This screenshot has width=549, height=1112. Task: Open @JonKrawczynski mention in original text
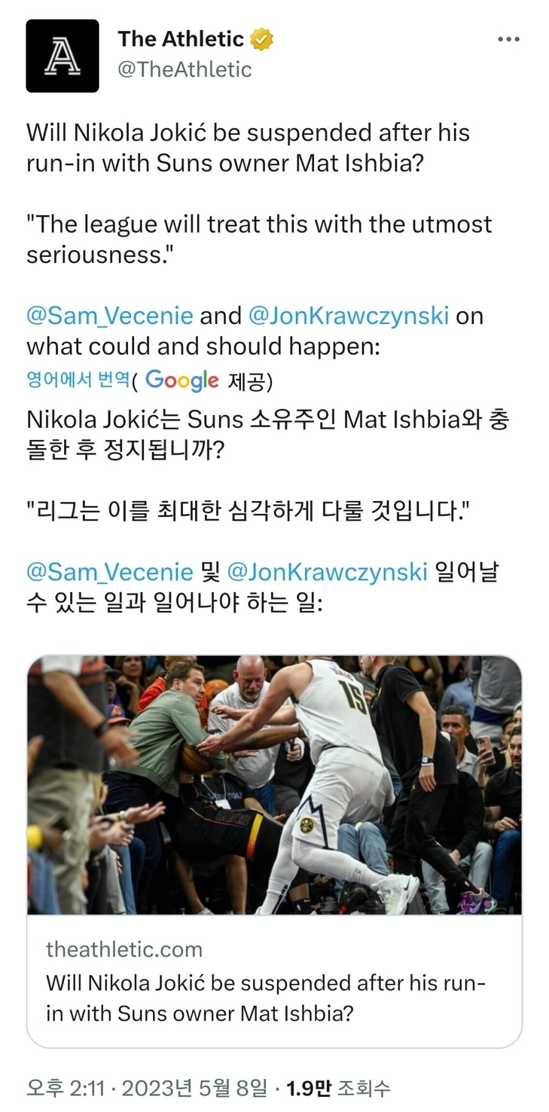click(348, 316)
